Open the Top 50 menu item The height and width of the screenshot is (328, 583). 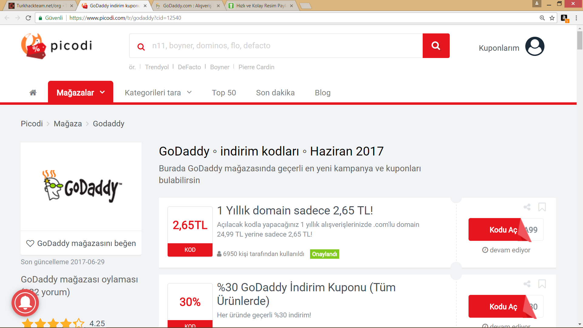coord(224,93)
